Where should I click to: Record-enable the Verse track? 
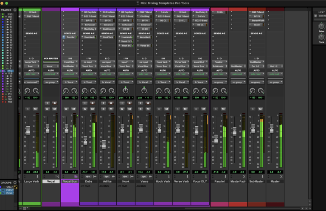[x=148, y=103]
